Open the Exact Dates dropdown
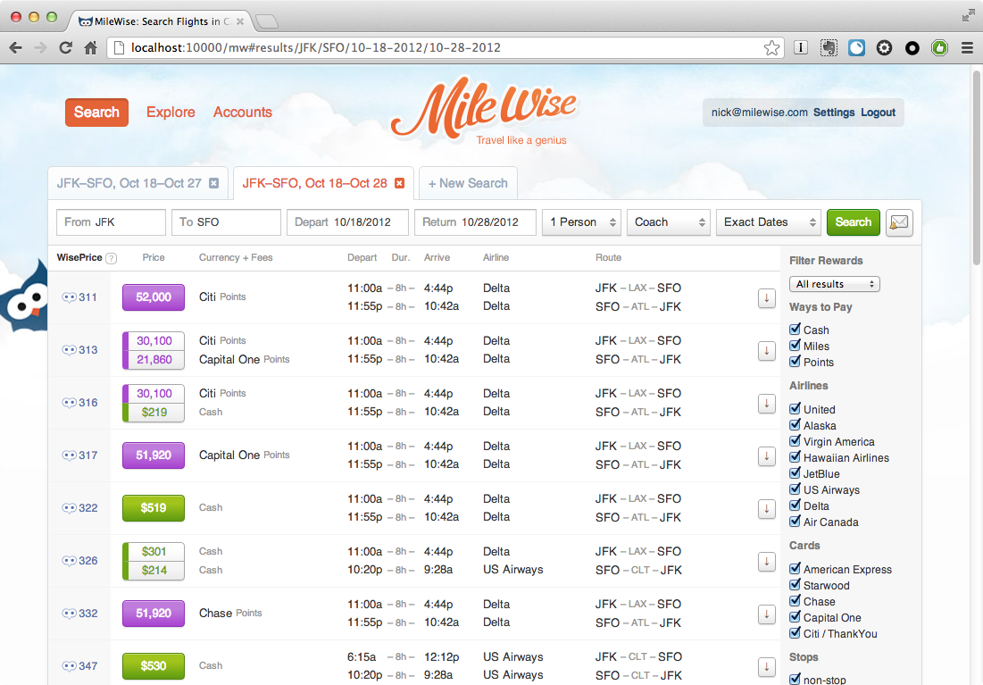 pos(769,222)
